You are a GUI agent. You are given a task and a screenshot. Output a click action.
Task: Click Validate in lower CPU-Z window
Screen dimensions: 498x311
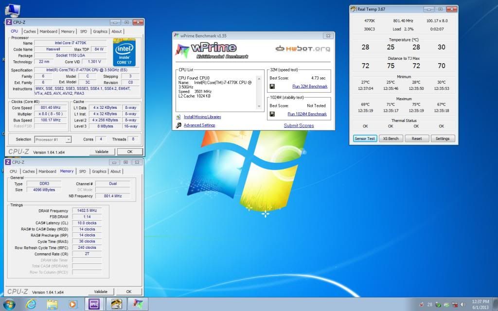point(101,292)
